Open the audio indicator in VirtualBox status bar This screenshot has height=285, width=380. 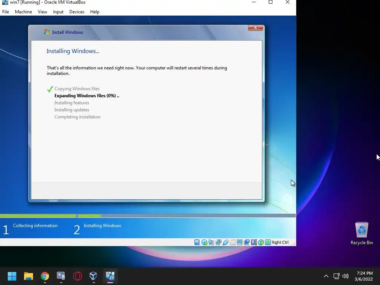point(211,242)
